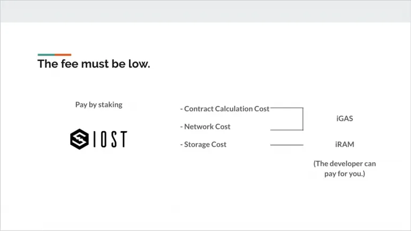Select the 'Network Cost' bullet
411x231 pixels.
pos(205,126)
